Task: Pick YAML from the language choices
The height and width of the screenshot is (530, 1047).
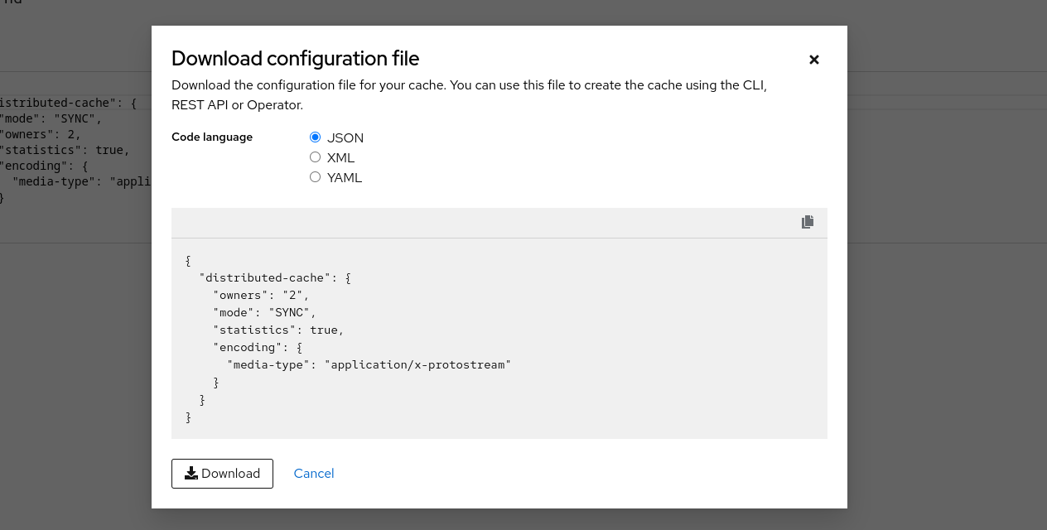Action: [x=315, y=176]
